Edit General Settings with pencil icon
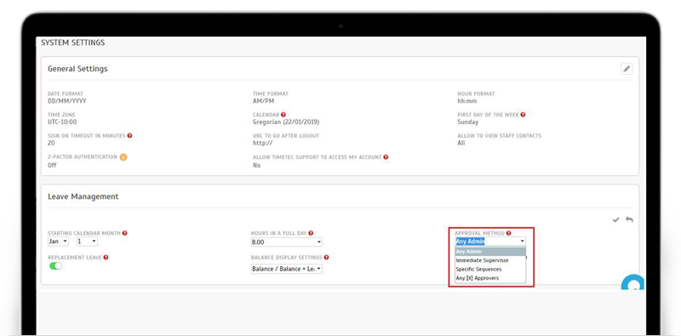 (627, 69)
